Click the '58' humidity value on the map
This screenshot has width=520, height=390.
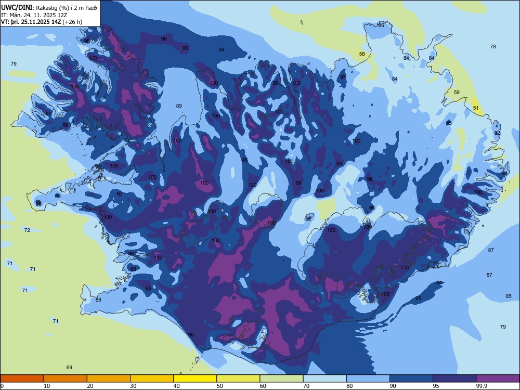pos(362,54)
